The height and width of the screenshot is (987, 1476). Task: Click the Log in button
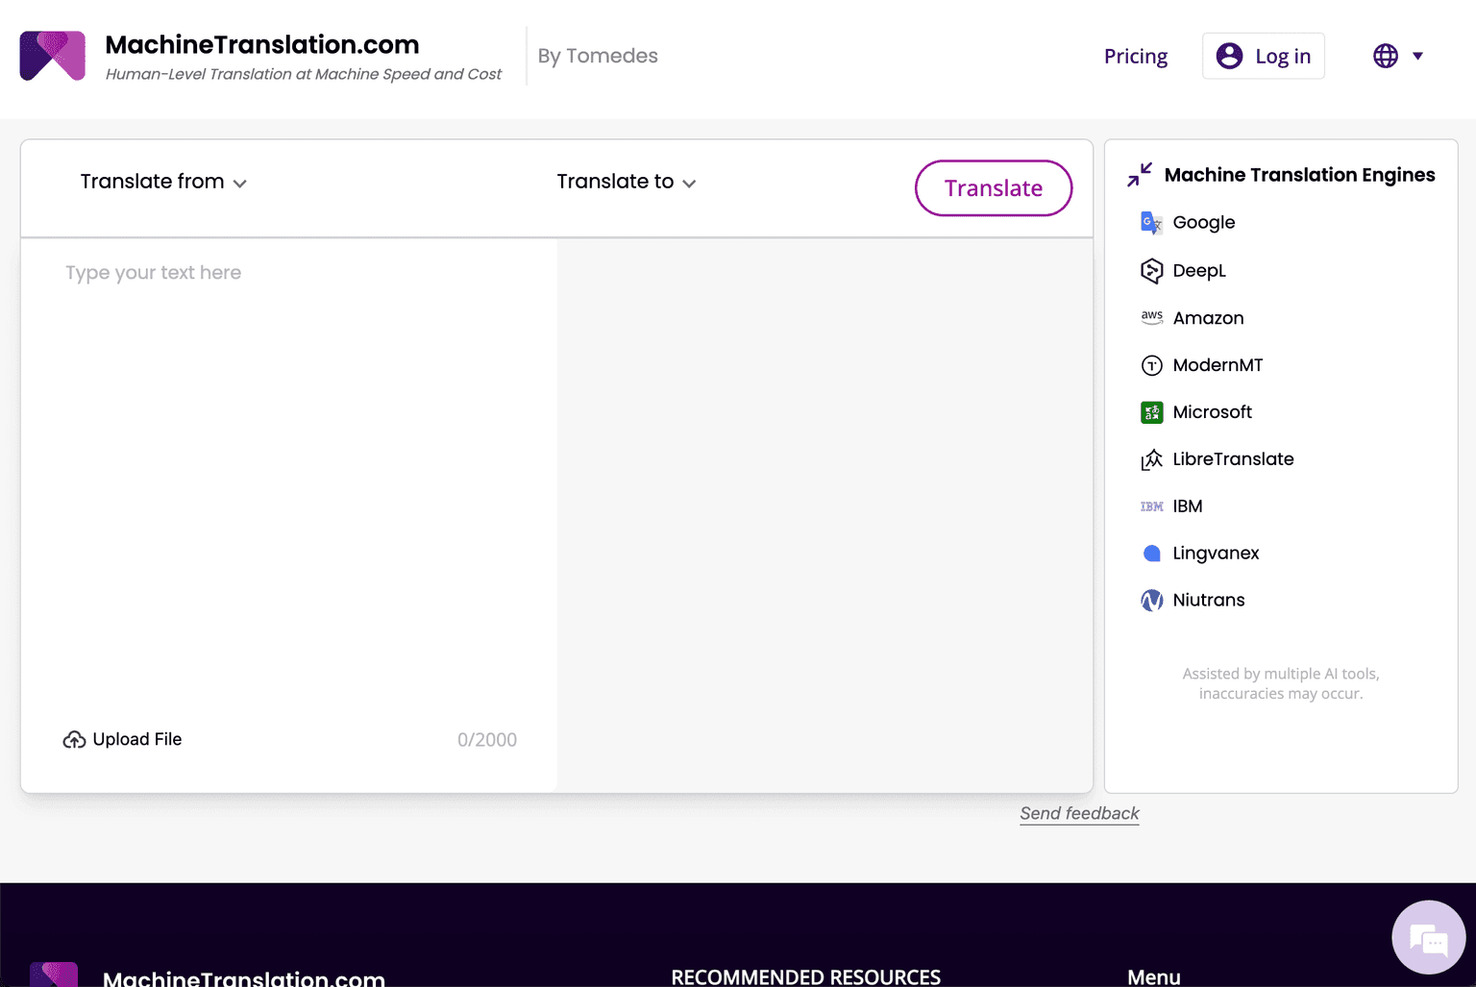coord(1264,56)
